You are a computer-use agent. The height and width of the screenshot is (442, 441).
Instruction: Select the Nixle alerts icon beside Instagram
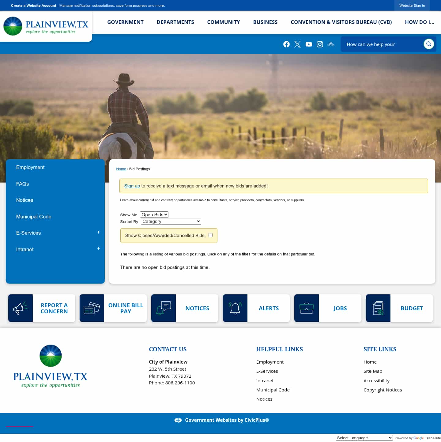click(331, 44)
